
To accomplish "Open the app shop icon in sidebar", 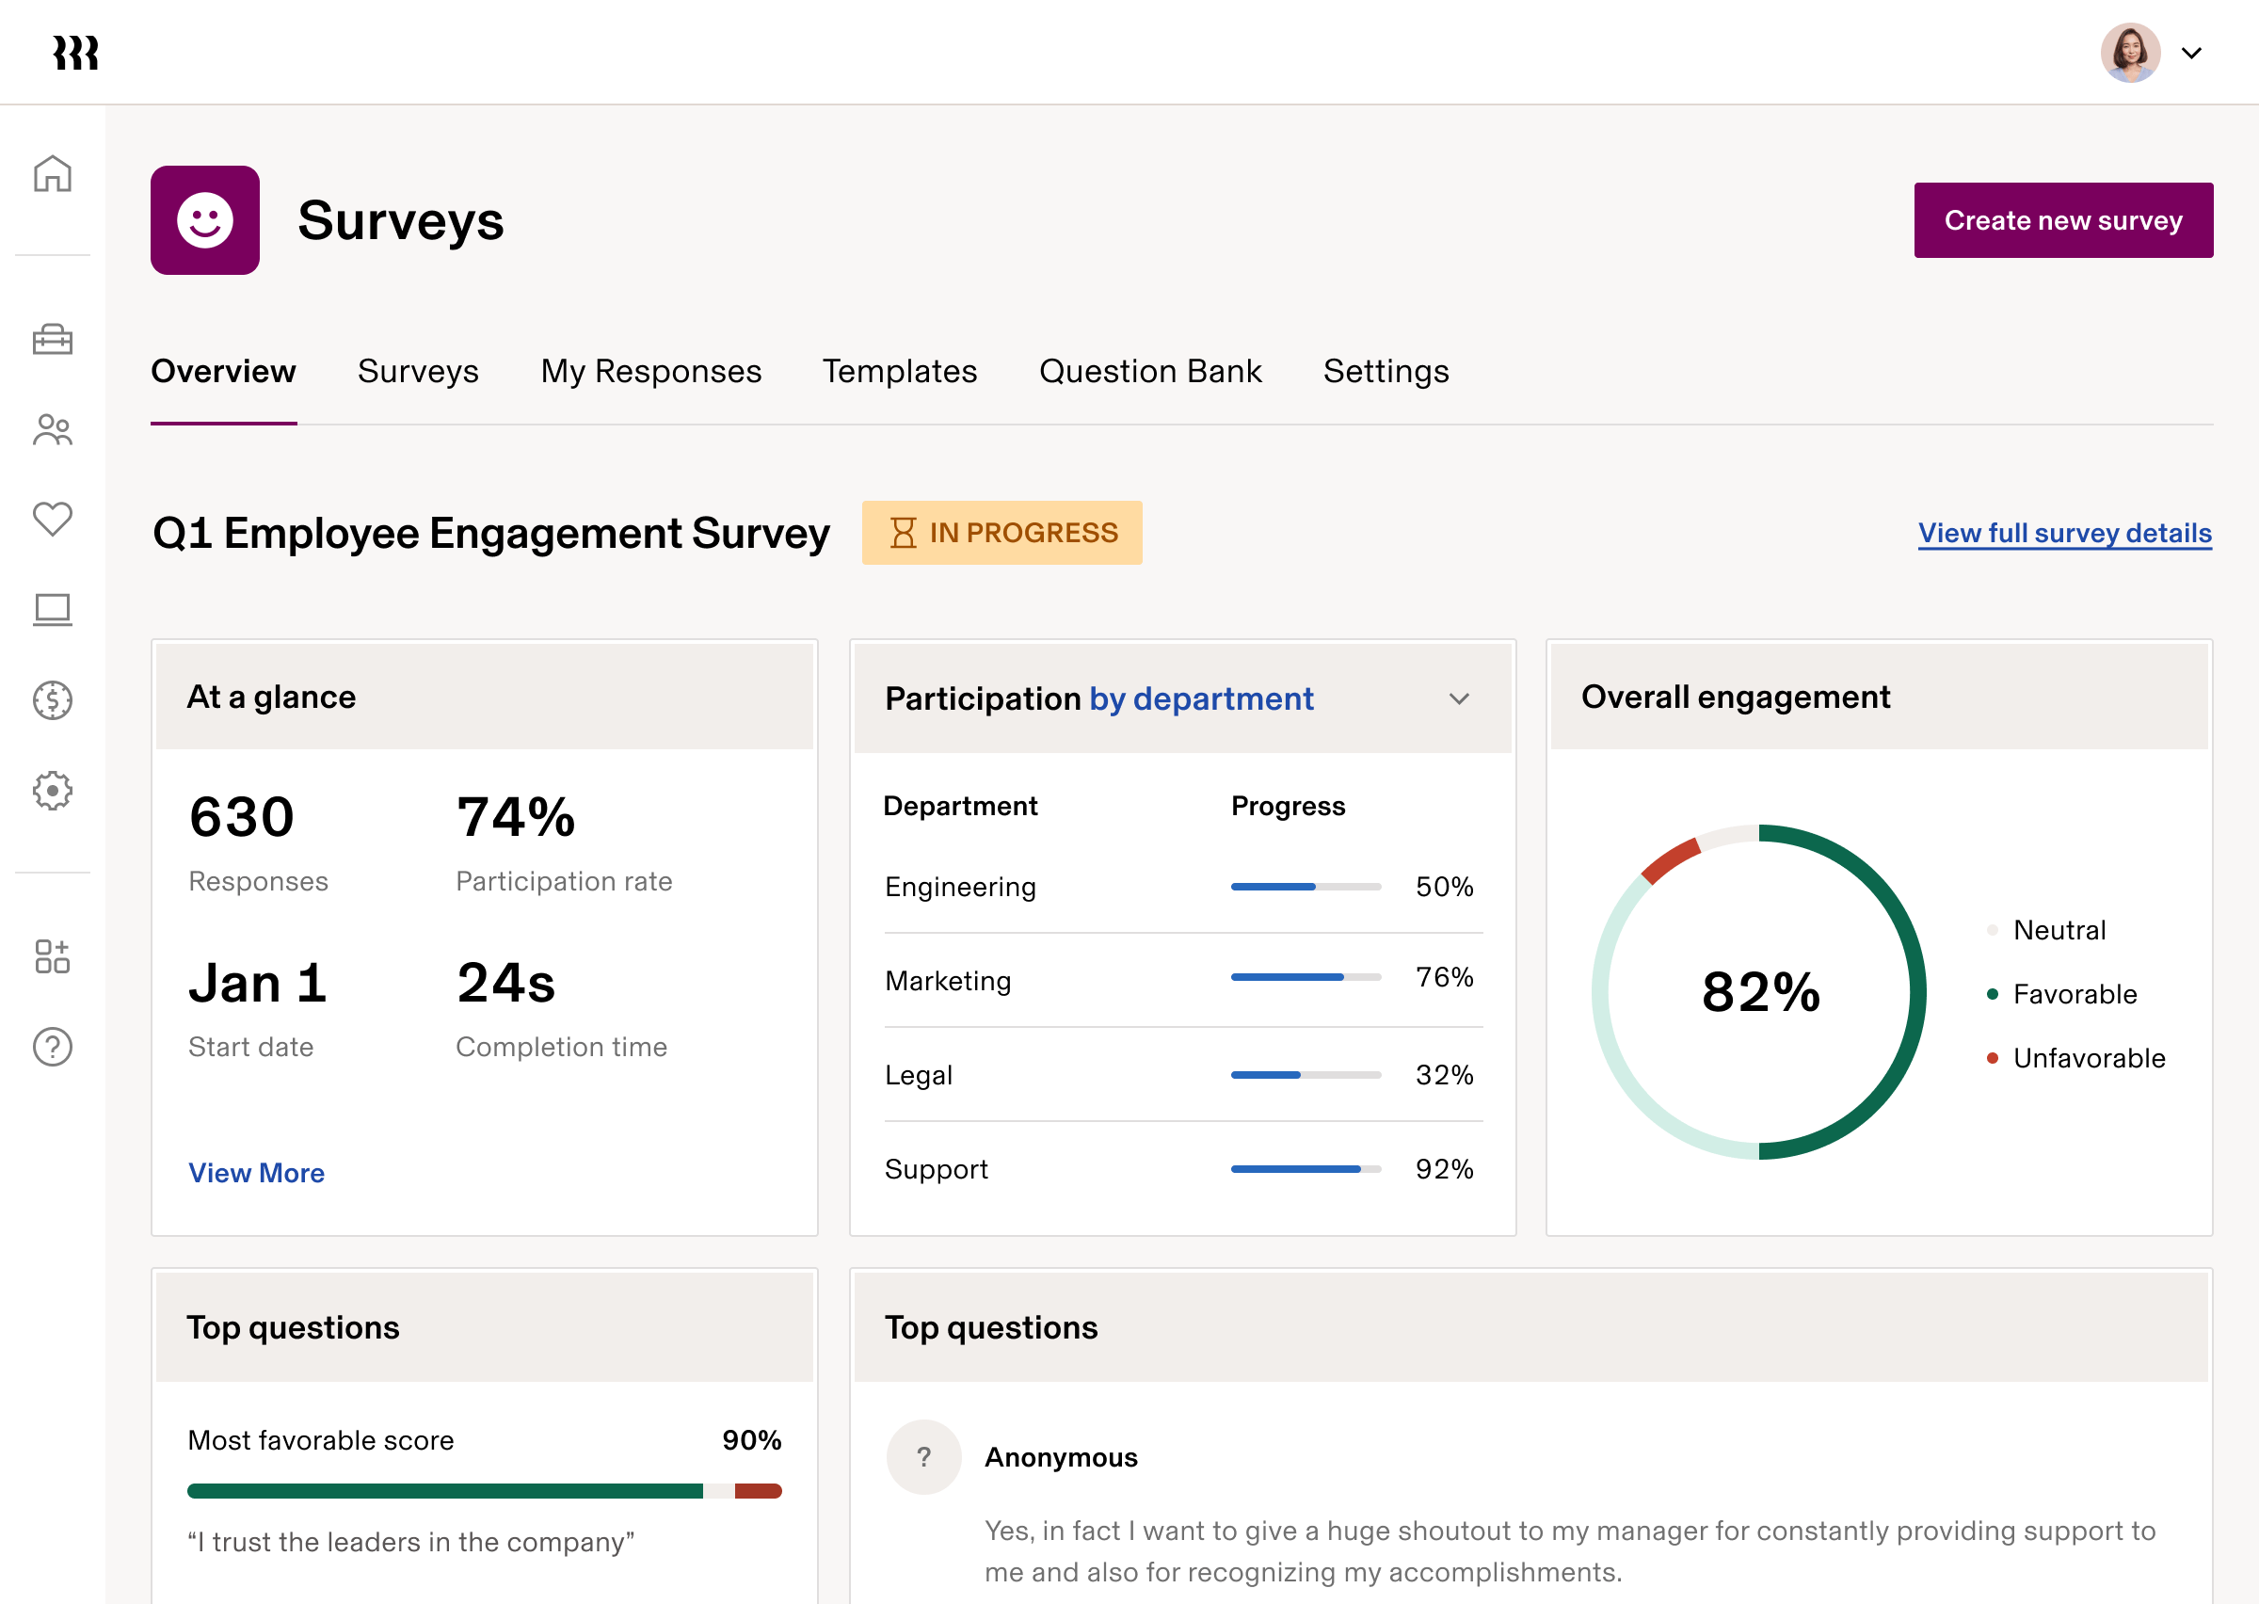I will [x=53, y=954].
